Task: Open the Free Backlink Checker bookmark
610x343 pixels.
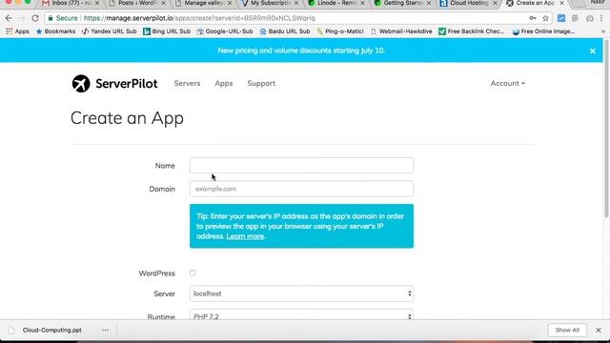Action: (x=471, y=31)
